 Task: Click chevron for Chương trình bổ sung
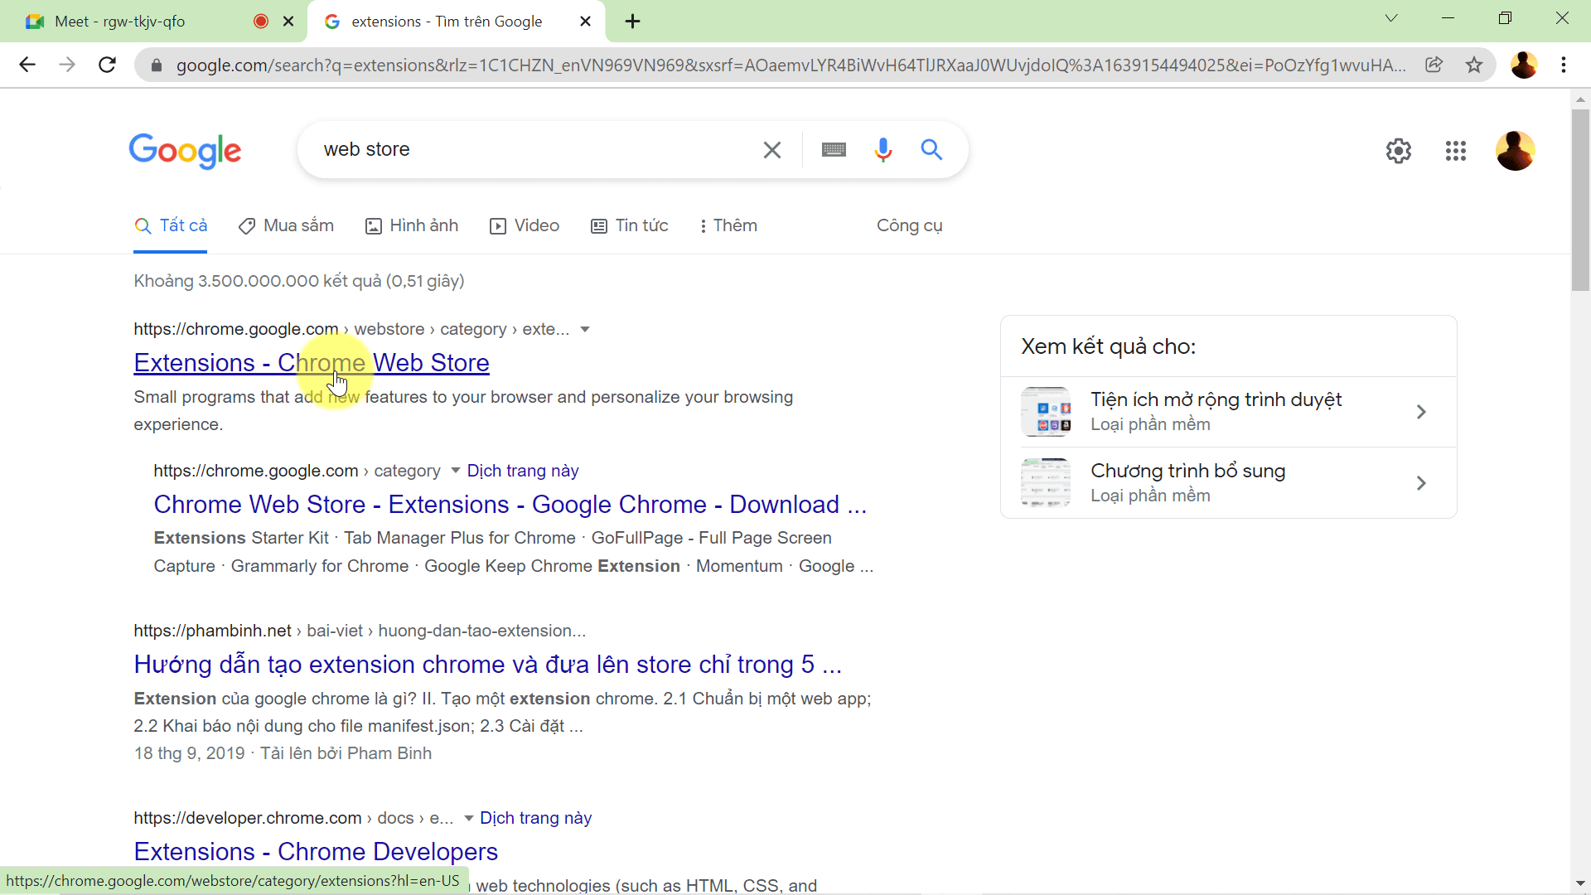tap(1421, 483)
